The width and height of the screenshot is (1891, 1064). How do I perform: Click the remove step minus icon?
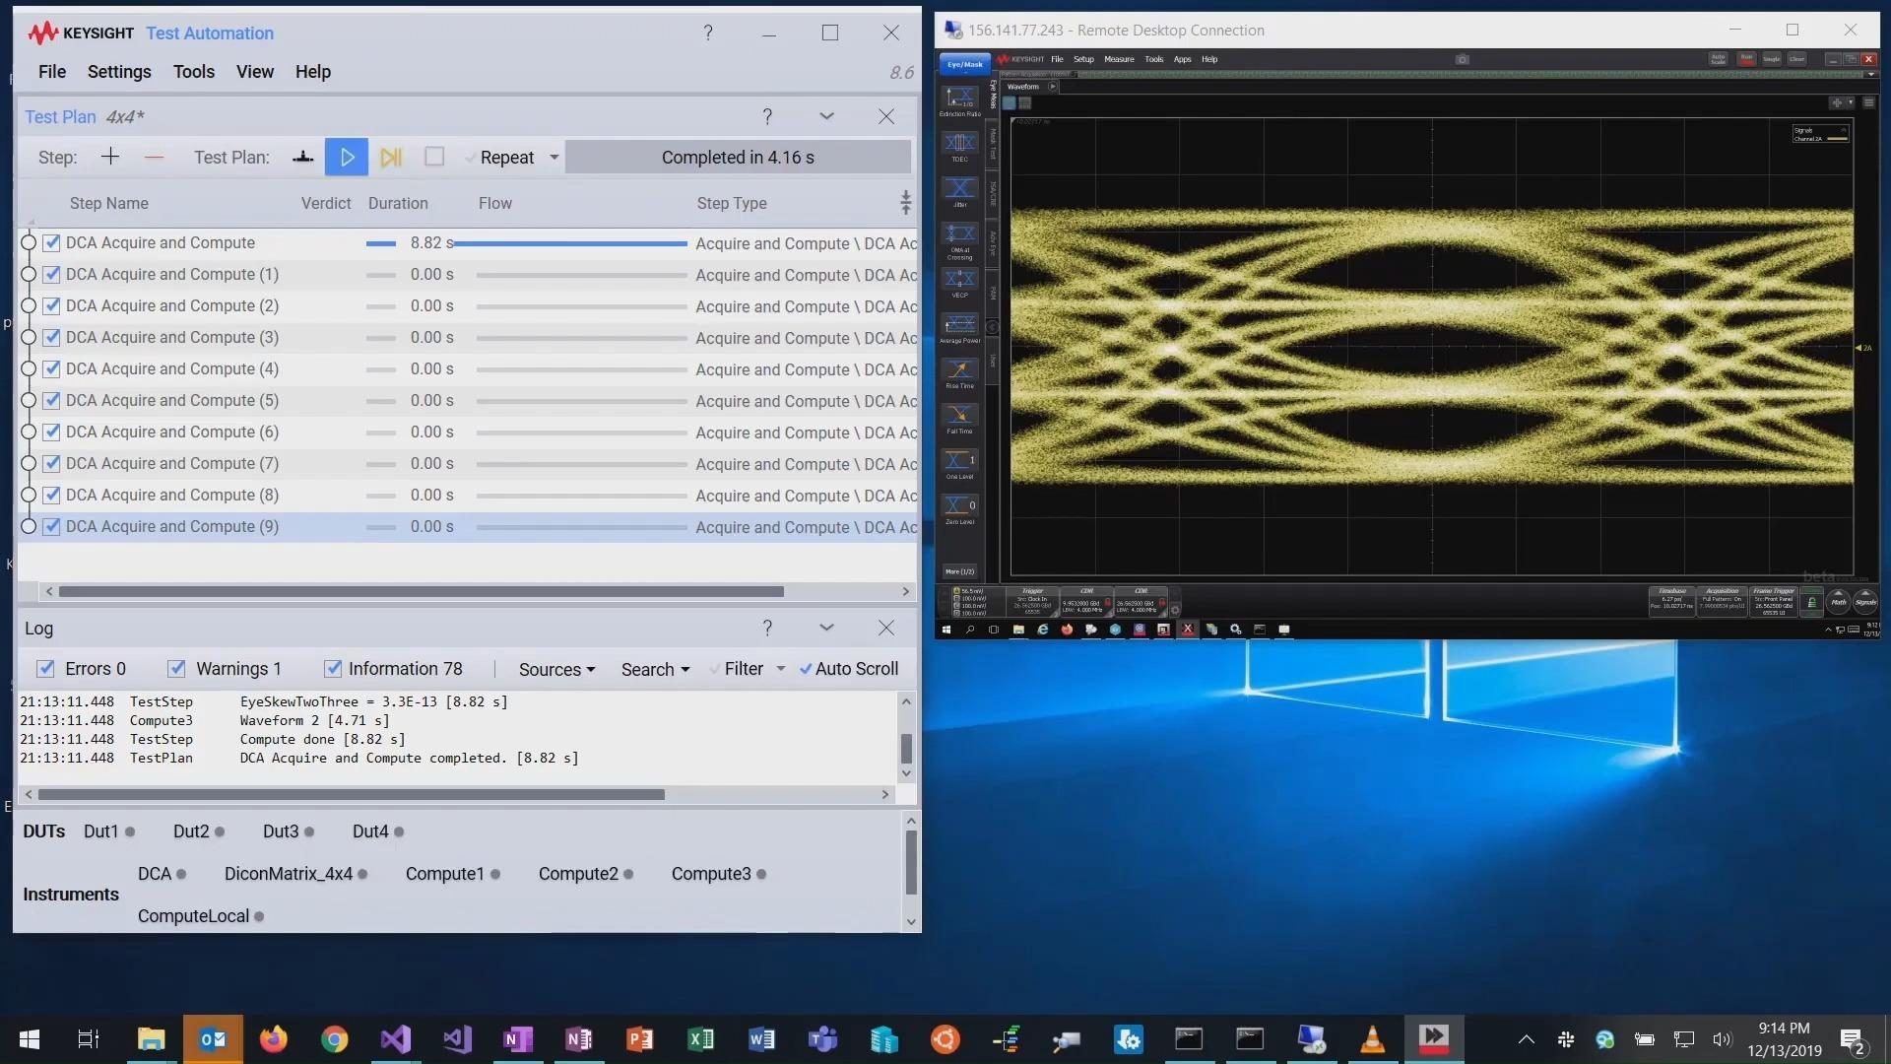pos(154,158)
